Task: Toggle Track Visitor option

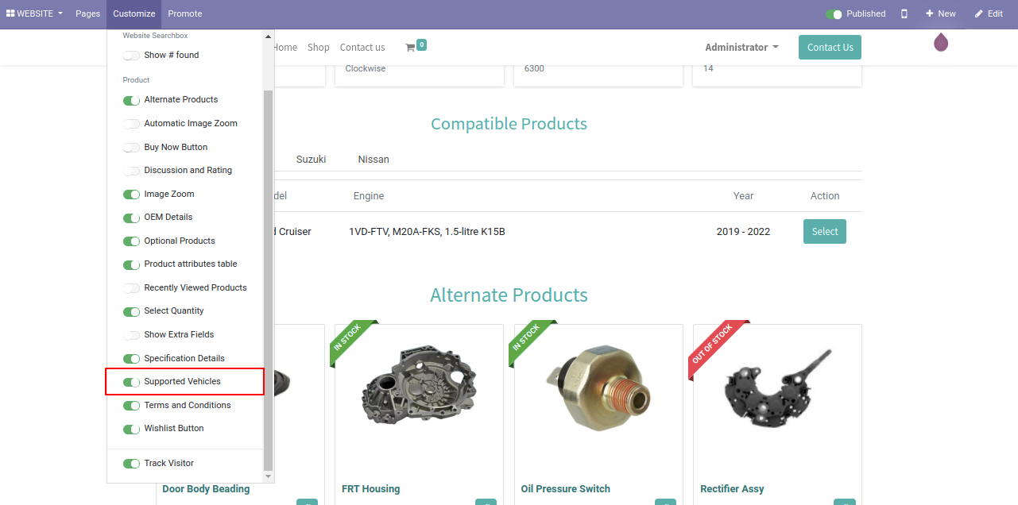Action: pyautogui.click(x=131, y=464)
